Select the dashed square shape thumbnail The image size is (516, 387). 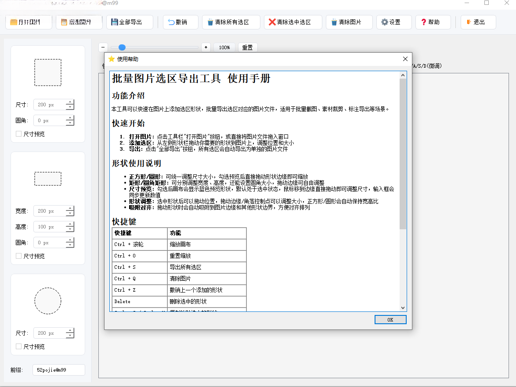tap(48, 72)
